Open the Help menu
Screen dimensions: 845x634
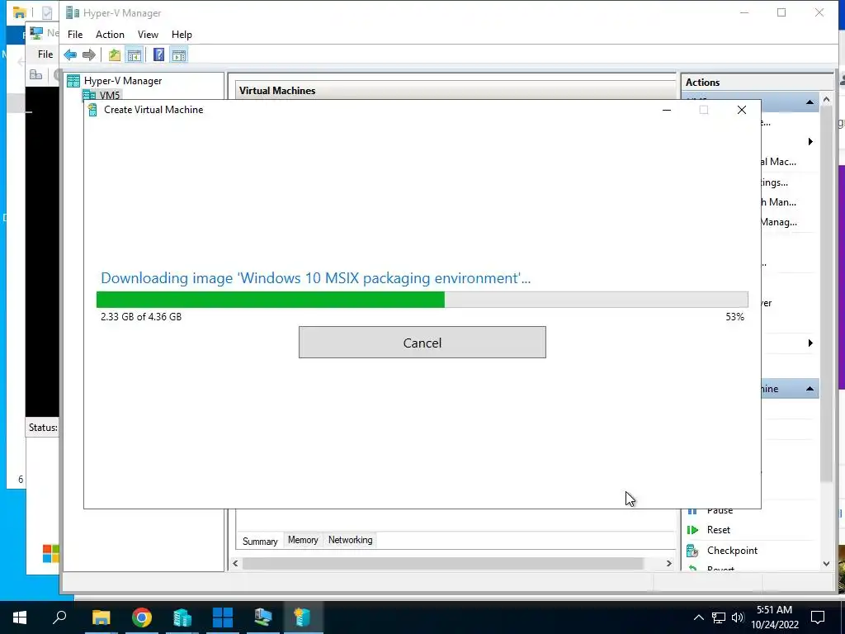(182, 35)
